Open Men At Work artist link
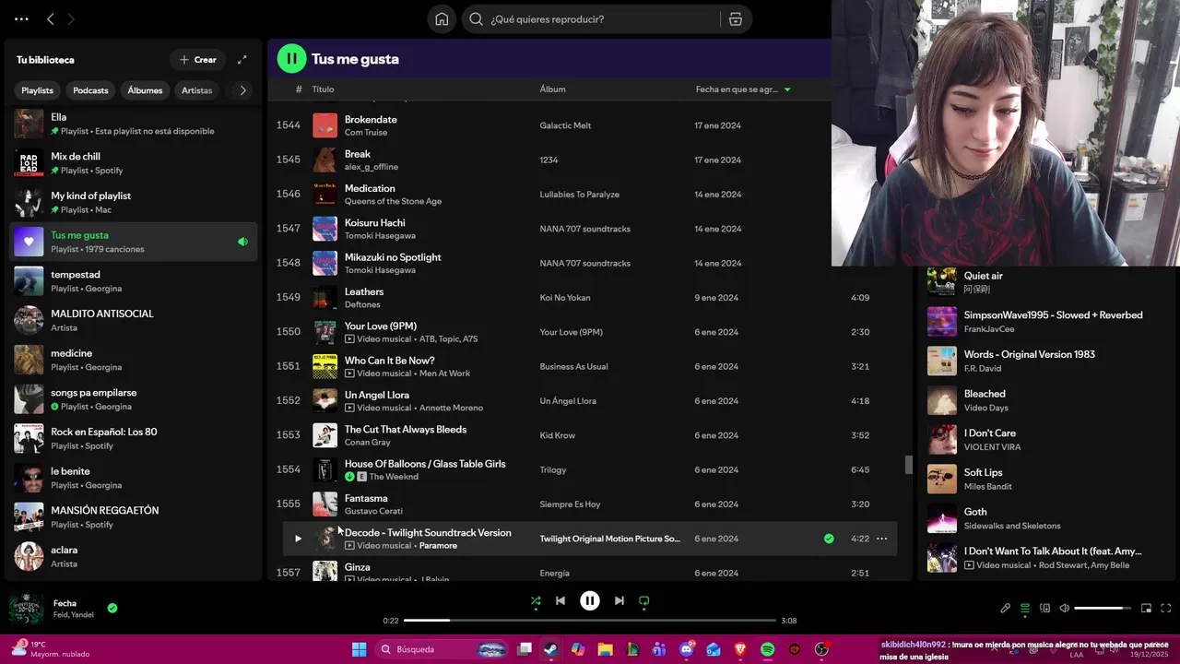The width and height of the screenshot is (1180, 664). (444, 373)
